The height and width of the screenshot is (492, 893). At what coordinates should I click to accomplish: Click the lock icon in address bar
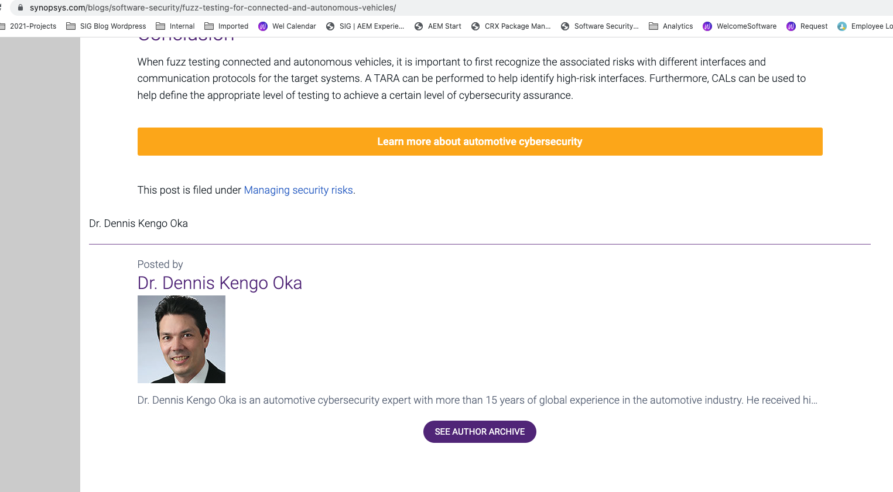[x=20, y=8]
